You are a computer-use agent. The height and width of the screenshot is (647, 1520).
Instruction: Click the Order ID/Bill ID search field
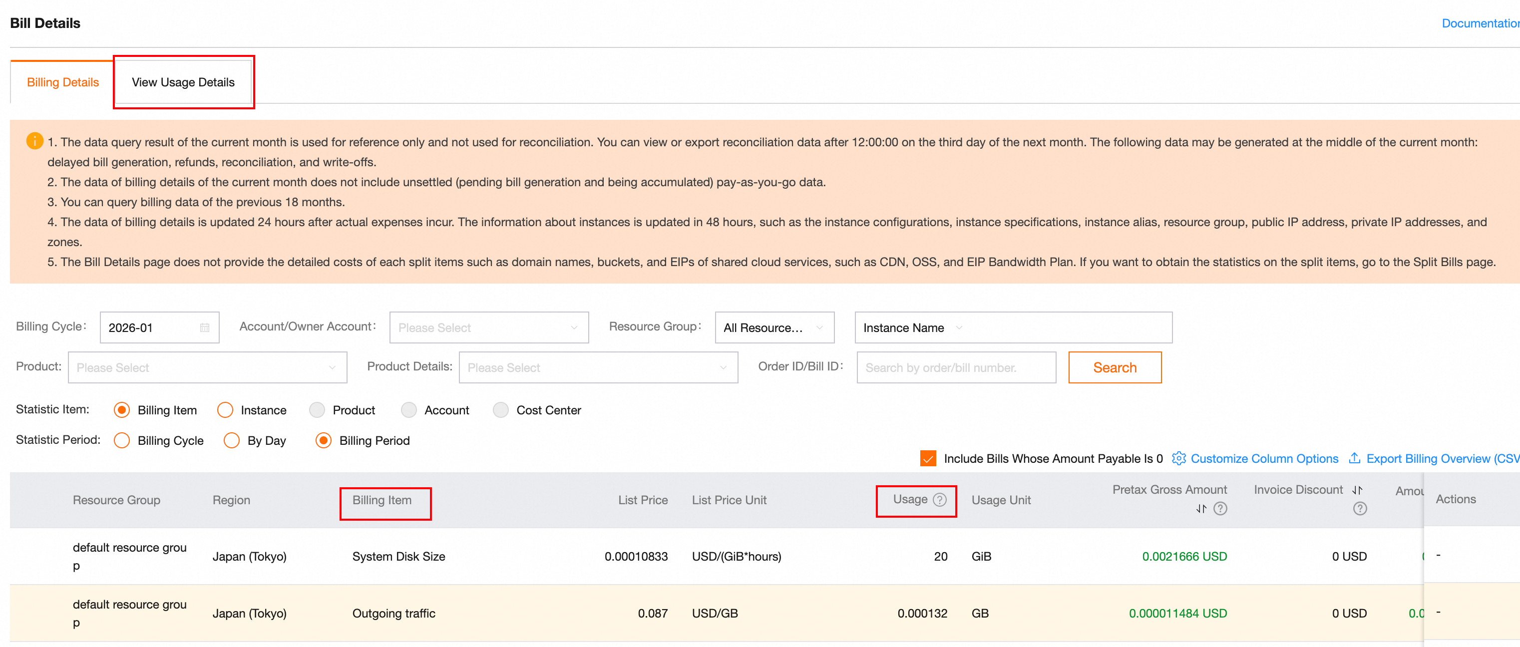coord(955,367)
